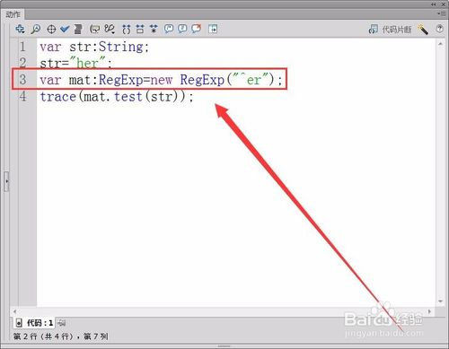Click line number 2 in the gutter

tap(22, 63)
